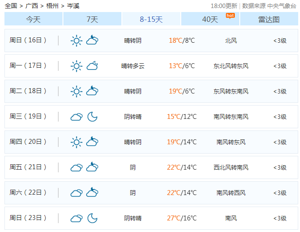Click the crescent moon icon for 周三 19日
Image resolution: width=300 pixels, height=232 pixels.
point(92,117)
